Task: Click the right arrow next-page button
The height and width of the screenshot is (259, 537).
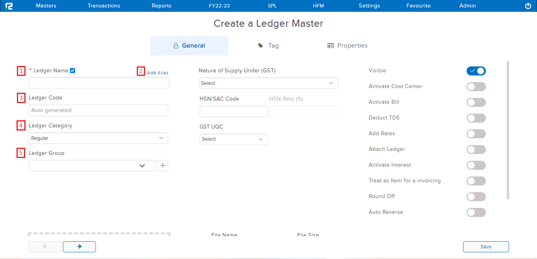Action: (79, 246)
